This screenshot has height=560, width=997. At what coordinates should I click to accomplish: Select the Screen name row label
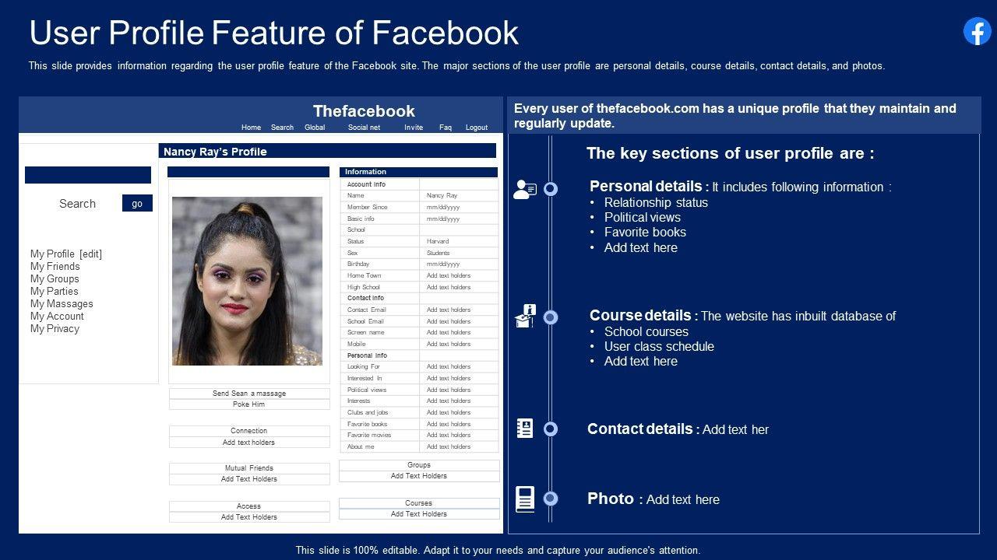[x=365, y=332]
